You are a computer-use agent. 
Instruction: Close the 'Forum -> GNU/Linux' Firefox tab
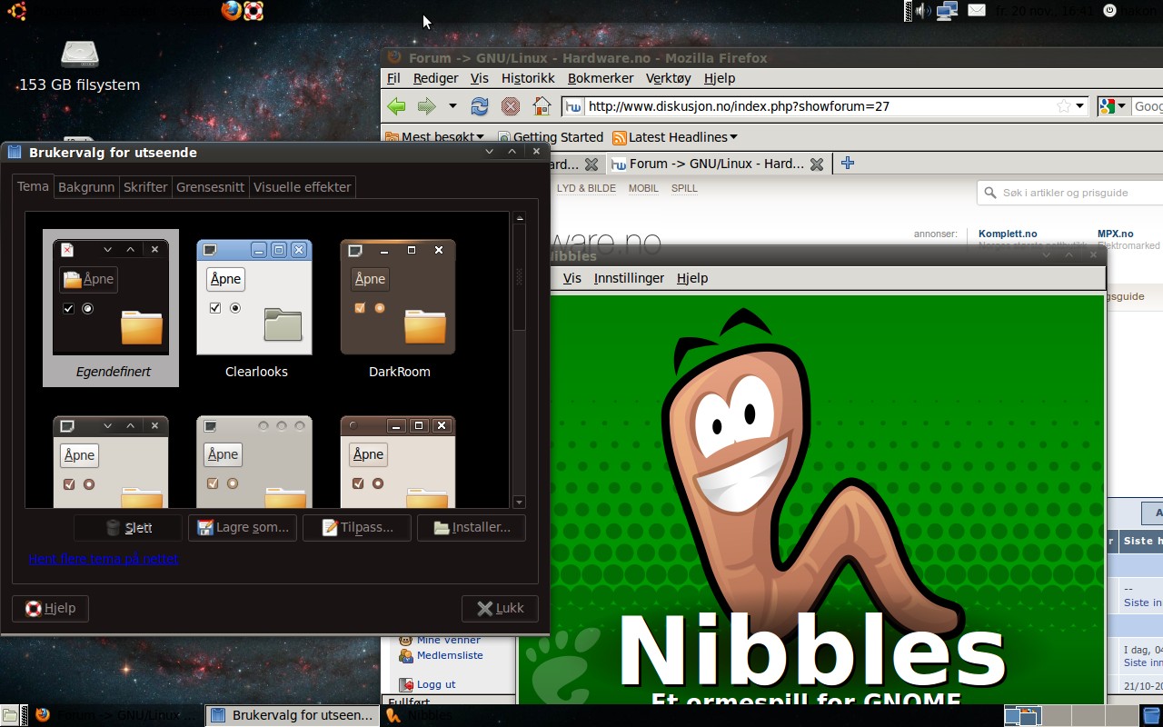[x=817, y=164]
